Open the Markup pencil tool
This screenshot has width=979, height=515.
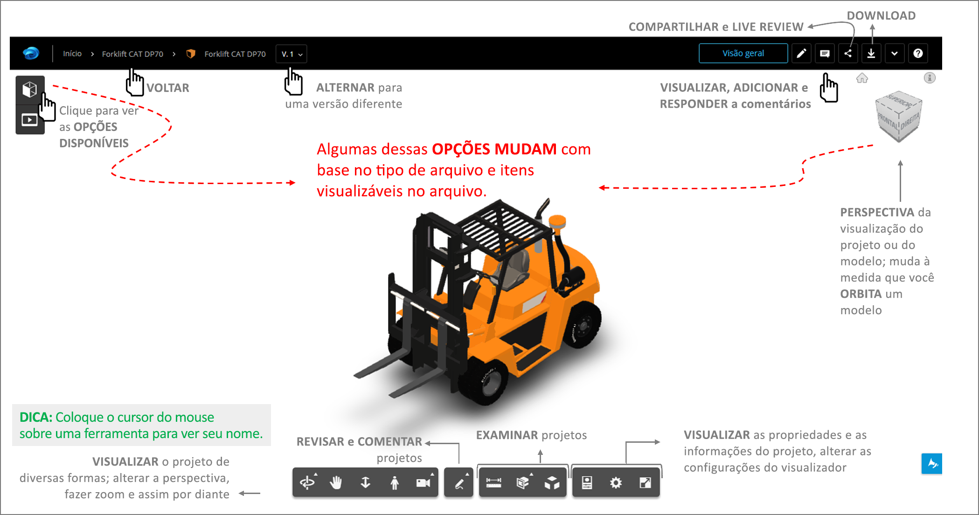pyautogui.click(x=459, y=483)
